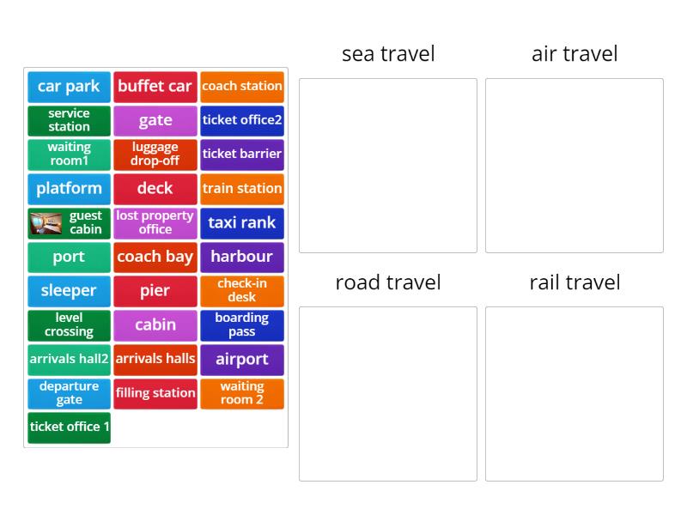The height and width of the screenshot is (515, 687).
Task: Click the 'boarding pass' tile
Action: (x=242, y=325)
